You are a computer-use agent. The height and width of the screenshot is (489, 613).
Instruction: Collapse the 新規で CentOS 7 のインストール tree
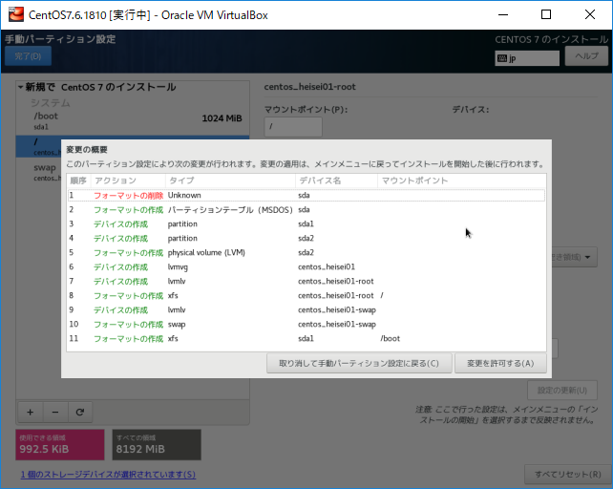20,87
